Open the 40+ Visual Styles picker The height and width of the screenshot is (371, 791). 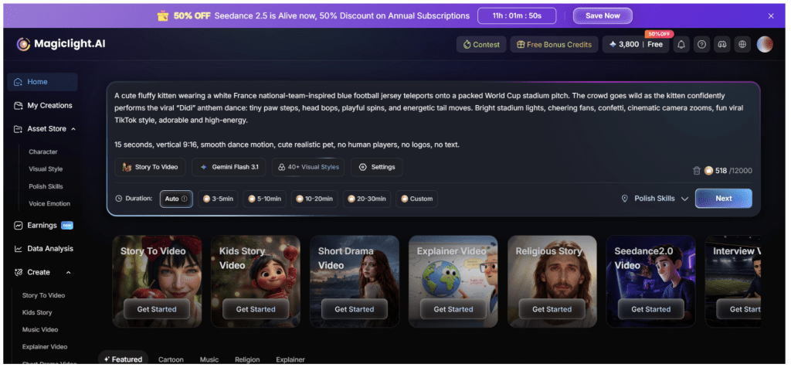(x=307, y=167)
